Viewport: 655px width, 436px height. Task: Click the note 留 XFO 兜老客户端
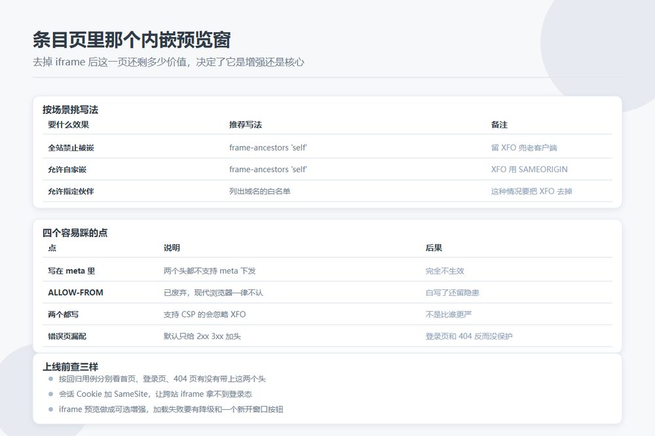tap(524, 147)
